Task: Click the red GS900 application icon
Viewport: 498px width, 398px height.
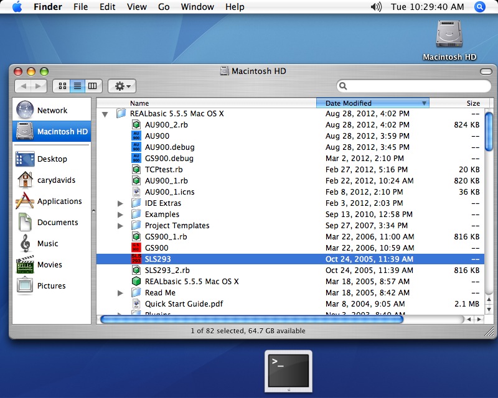Action: pos(136,248)
